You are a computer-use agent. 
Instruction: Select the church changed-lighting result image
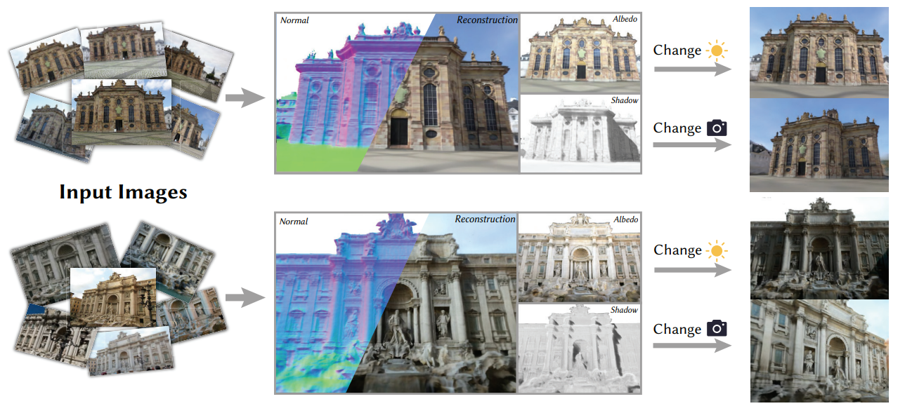tap(819, 52)
